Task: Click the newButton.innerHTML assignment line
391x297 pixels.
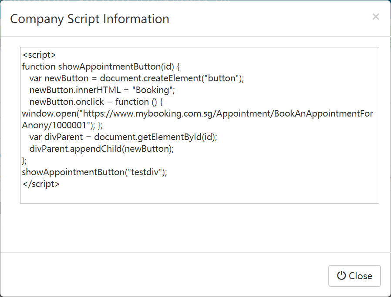Action: pos(102,90)
